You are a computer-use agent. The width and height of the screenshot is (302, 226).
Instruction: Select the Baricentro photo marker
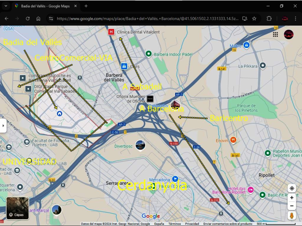[x=176, y=105]
